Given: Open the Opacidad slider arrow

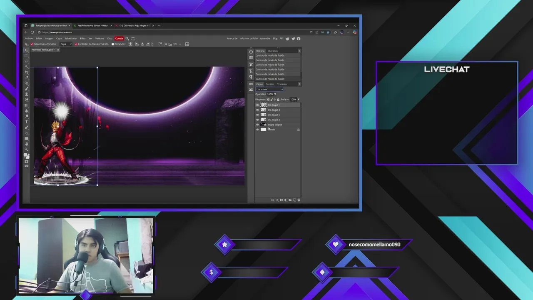Looking at the screenshot, I should pos(275,94).
